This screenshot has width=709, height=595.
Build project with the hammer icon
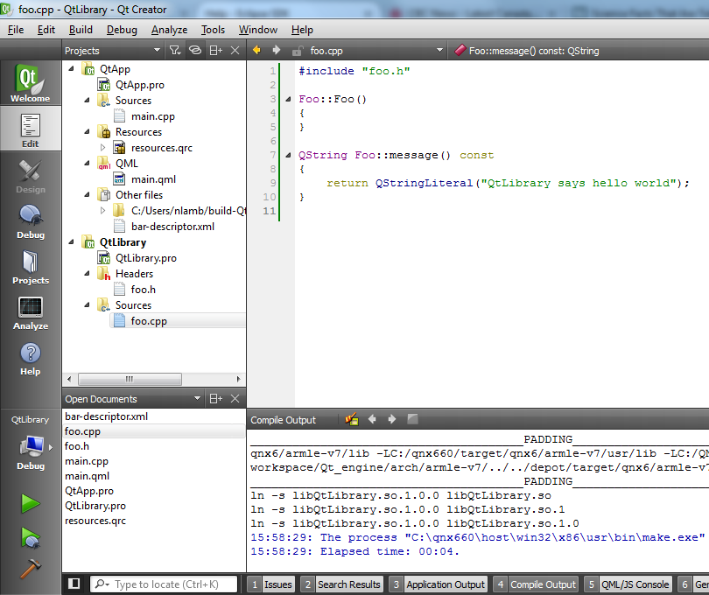31,566
